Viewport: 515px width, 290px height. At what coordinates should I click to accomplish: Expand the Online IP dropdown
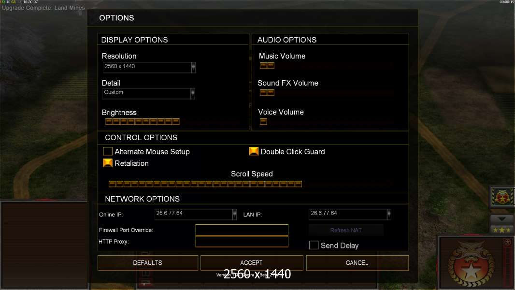point(234,215)
